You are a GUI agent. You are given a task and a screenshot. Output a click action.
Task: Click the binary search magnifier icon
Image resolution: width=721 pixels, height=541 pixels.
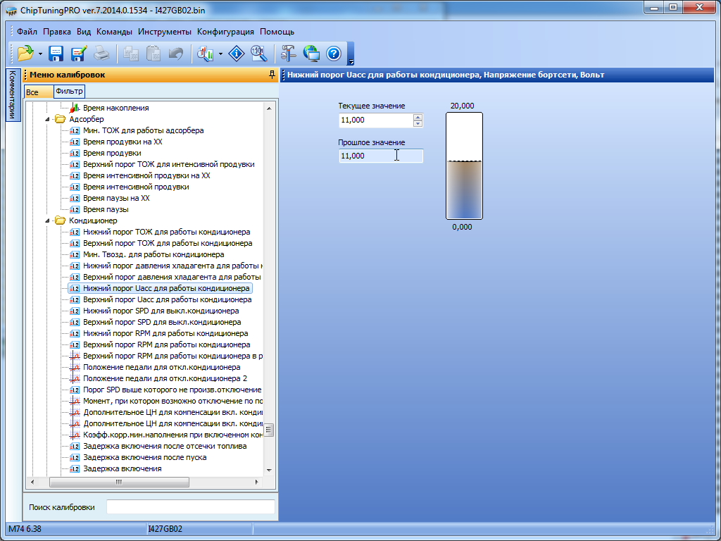[x=258, y=54]
